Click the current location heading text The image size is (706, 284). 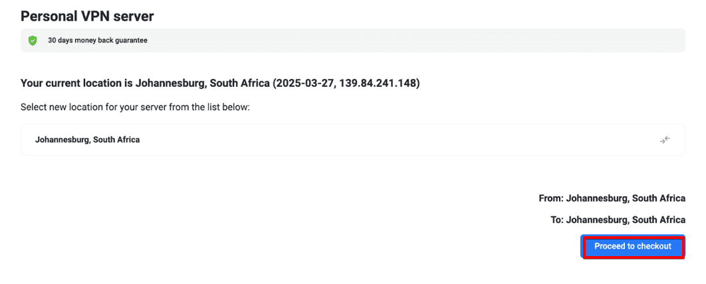(x=220, y=84)
